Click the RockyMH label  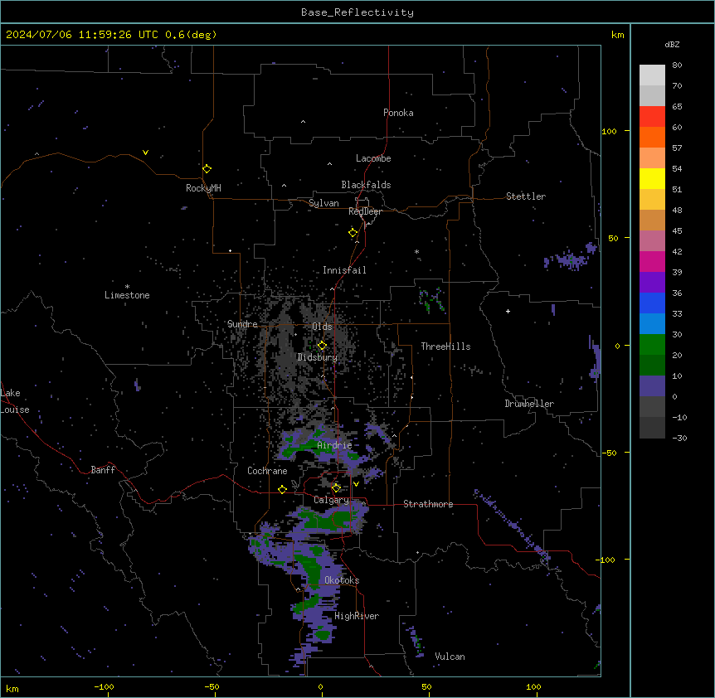(x=203, y=188)
